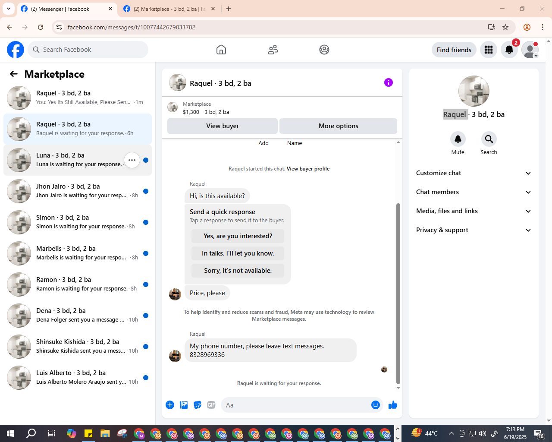Open the Chrome three-dot menu
This screenshot has width=552, height=442.
coord(543,27)
